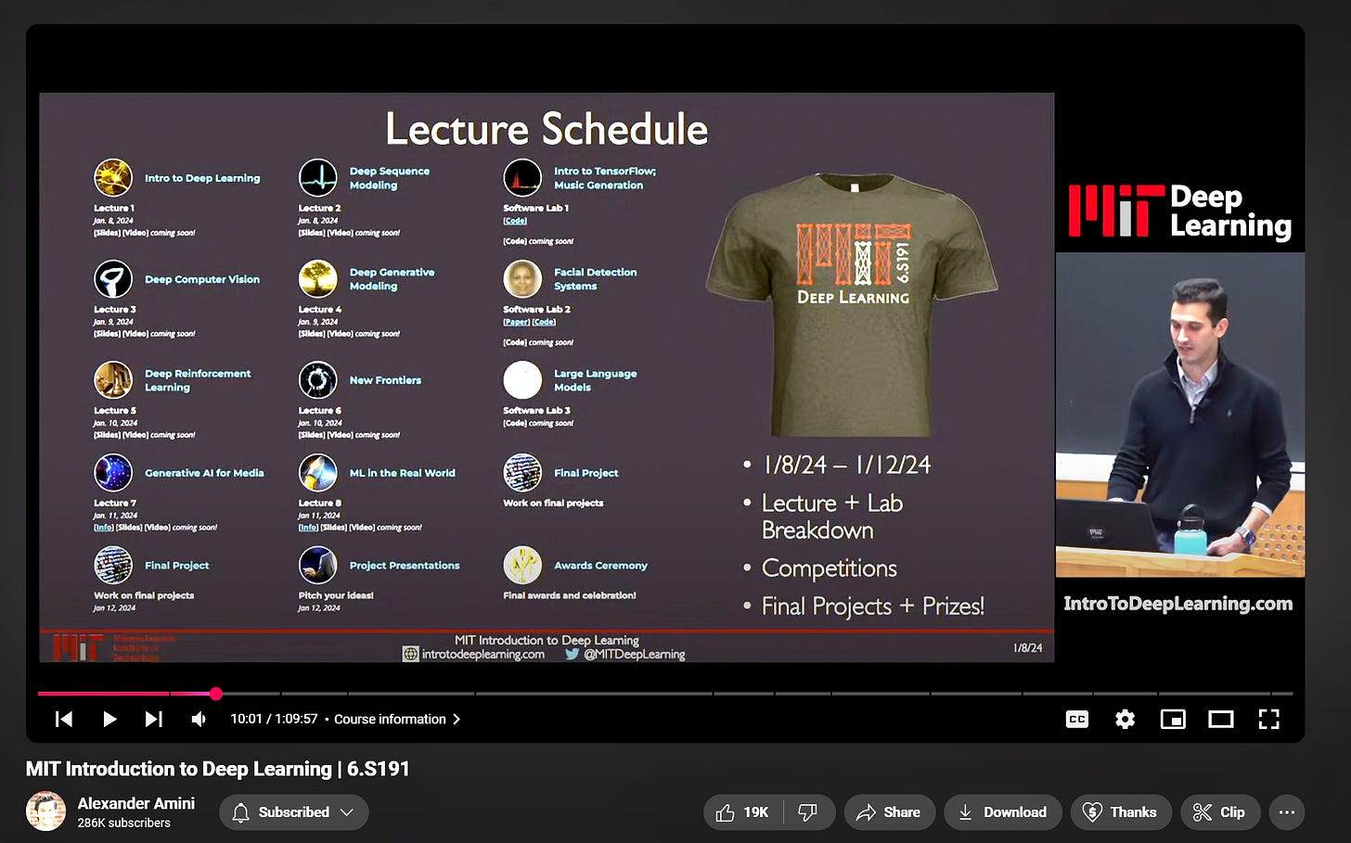The height and width of the screenshot is (843, 1351).
Task: Switch to theater mode
Action: (1221, 719)
